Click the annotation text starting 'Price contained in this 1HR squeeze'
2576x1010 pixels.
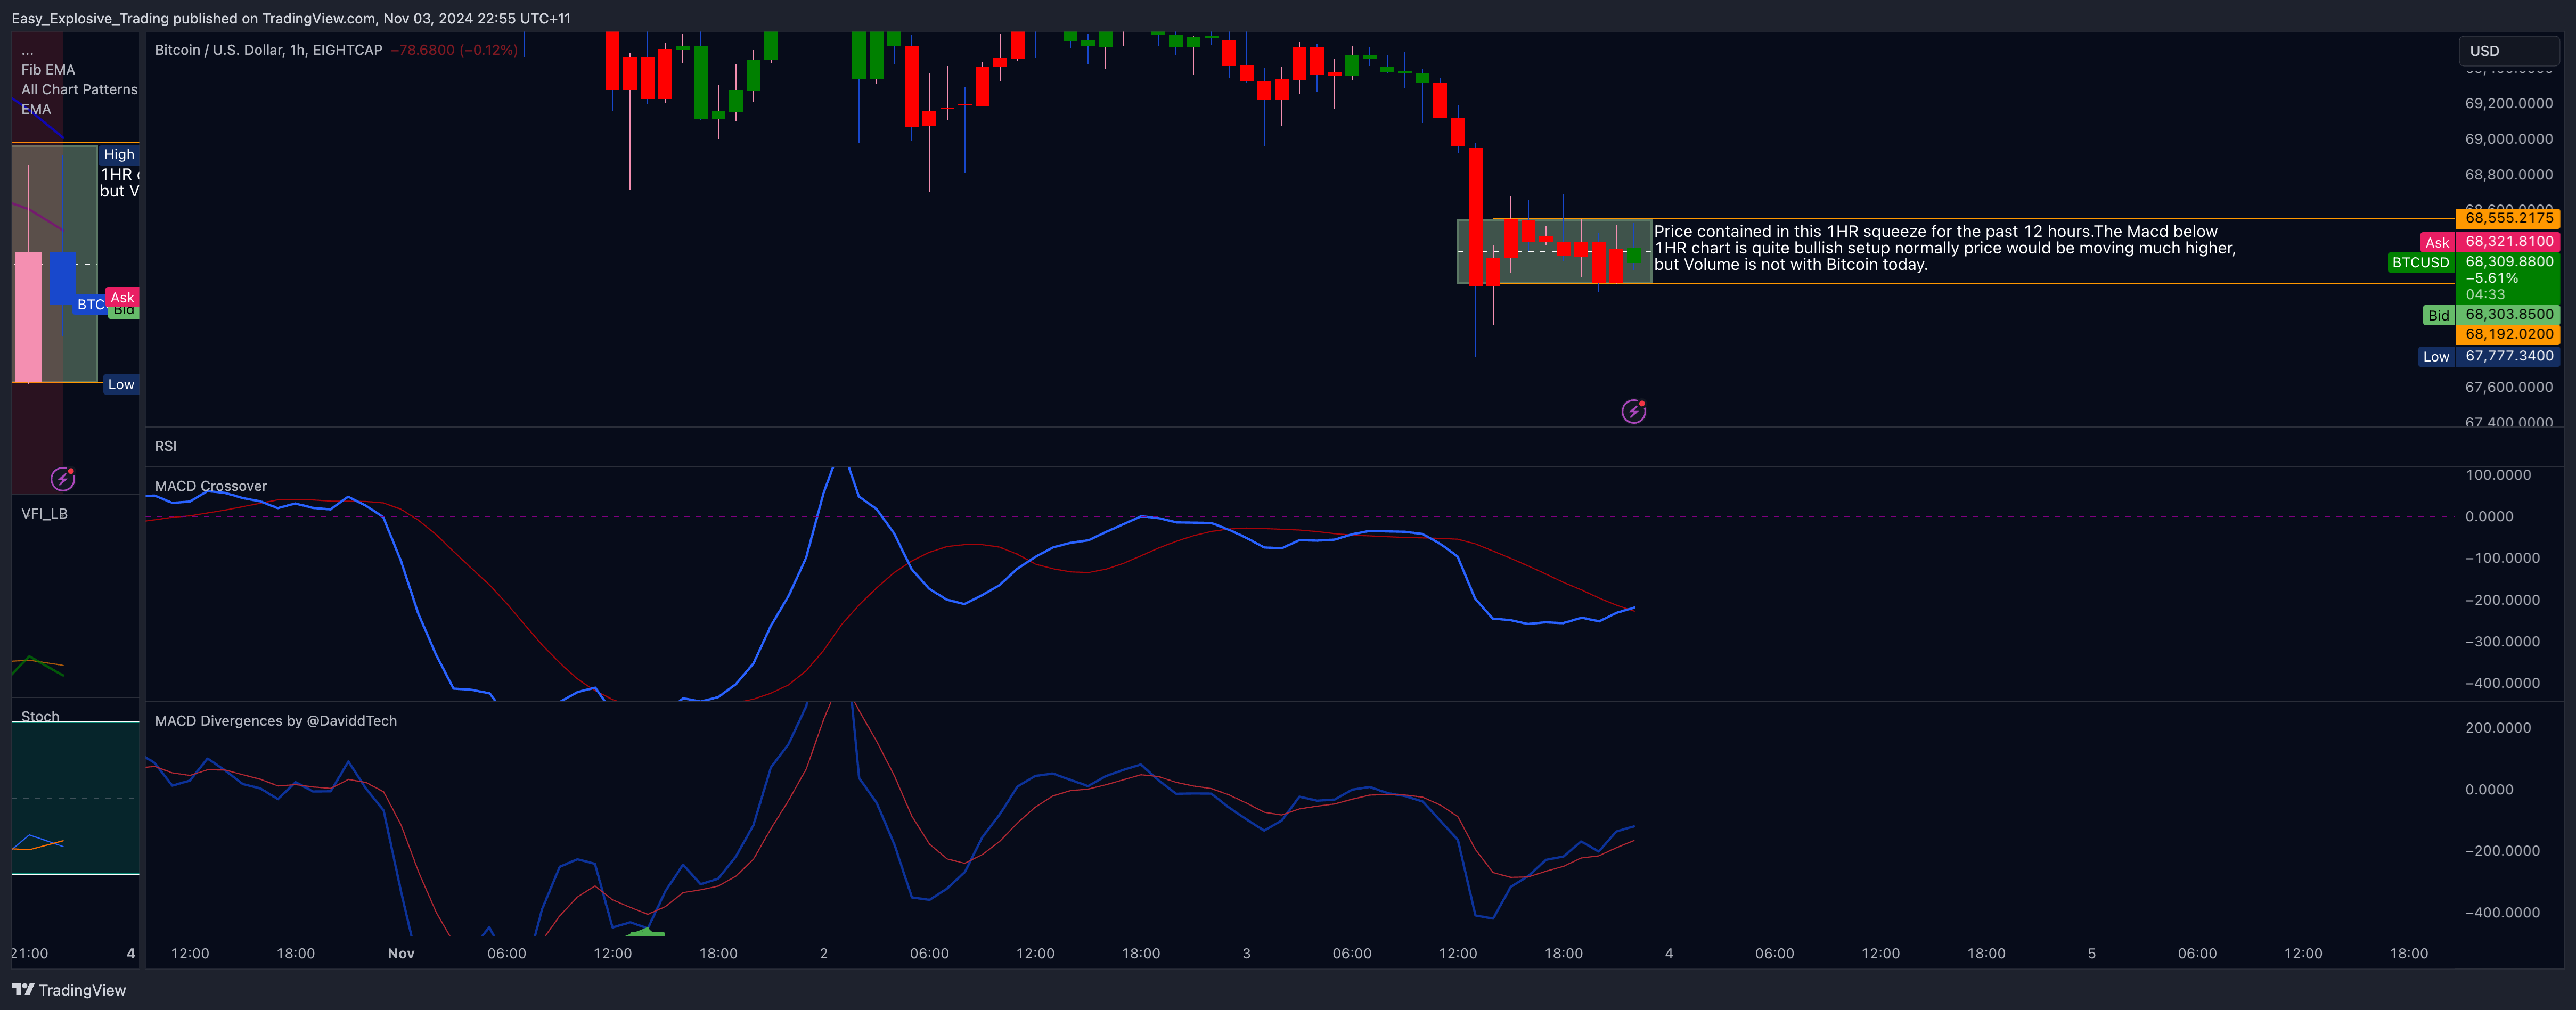click(1944, 248)
